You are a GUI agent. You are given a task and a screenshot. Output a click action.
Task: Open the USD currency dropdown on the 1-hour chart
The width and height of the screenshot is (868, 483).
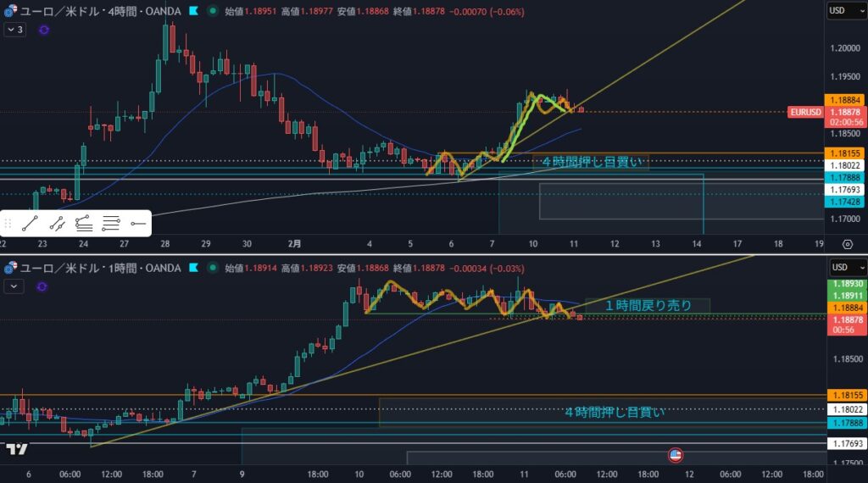pyautogui.click(x=843, y=268)
